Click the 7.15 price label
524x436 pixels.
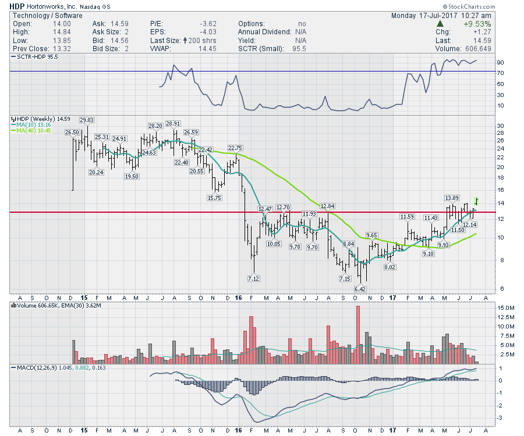[x=345, y=278]
